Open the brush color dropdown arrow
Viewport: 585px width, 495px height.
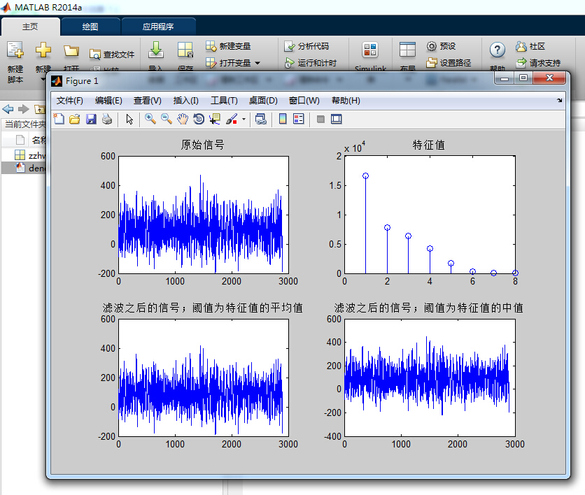point(244,120)
